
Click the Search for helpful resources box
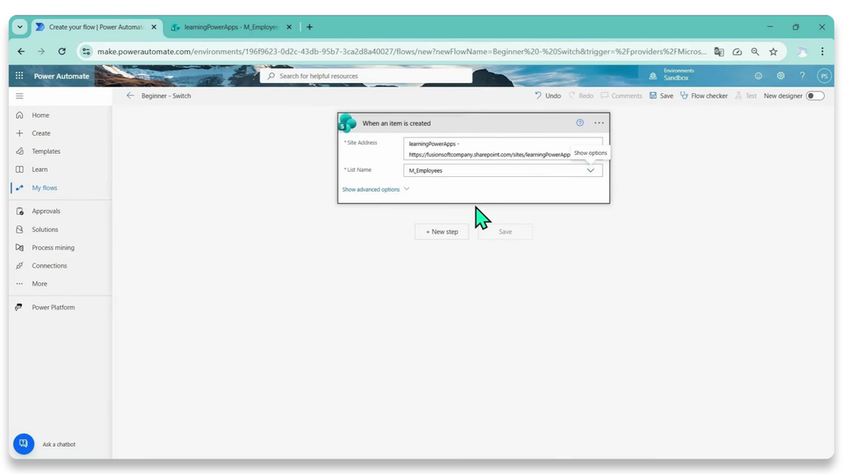[x=366, y=76]
